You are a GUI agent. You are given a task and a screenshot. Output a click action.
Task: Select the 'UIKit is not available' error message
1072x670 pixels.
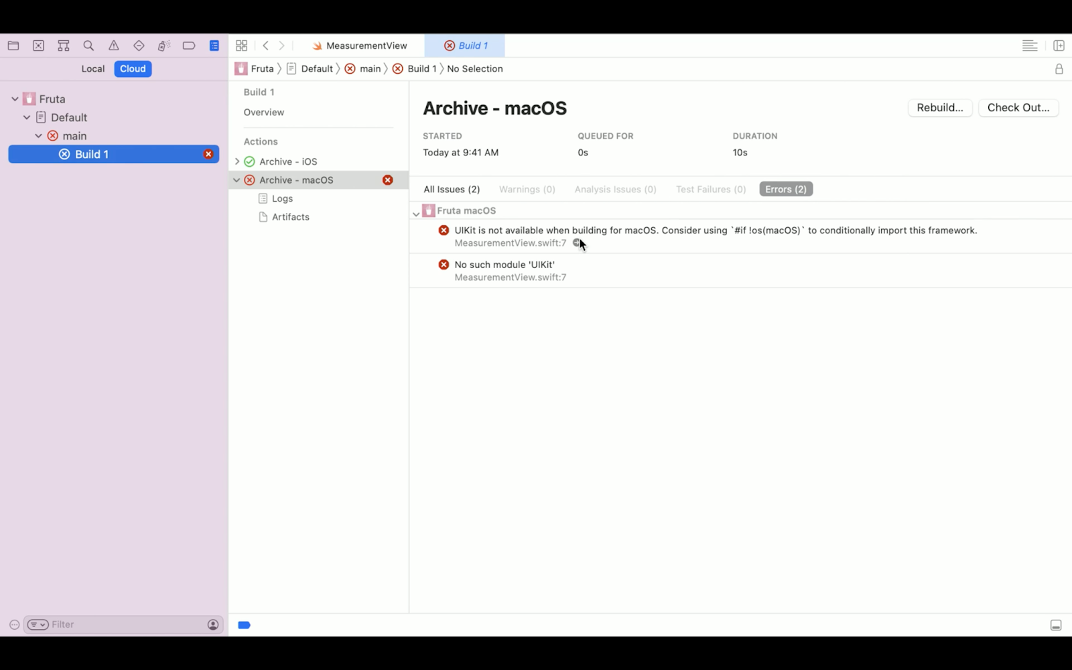716,230
